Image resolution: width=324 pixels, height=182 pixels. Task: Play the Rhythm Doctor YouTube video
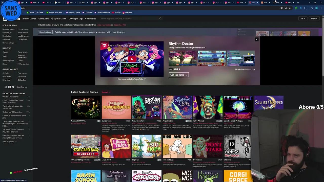[x=132, y=59]
